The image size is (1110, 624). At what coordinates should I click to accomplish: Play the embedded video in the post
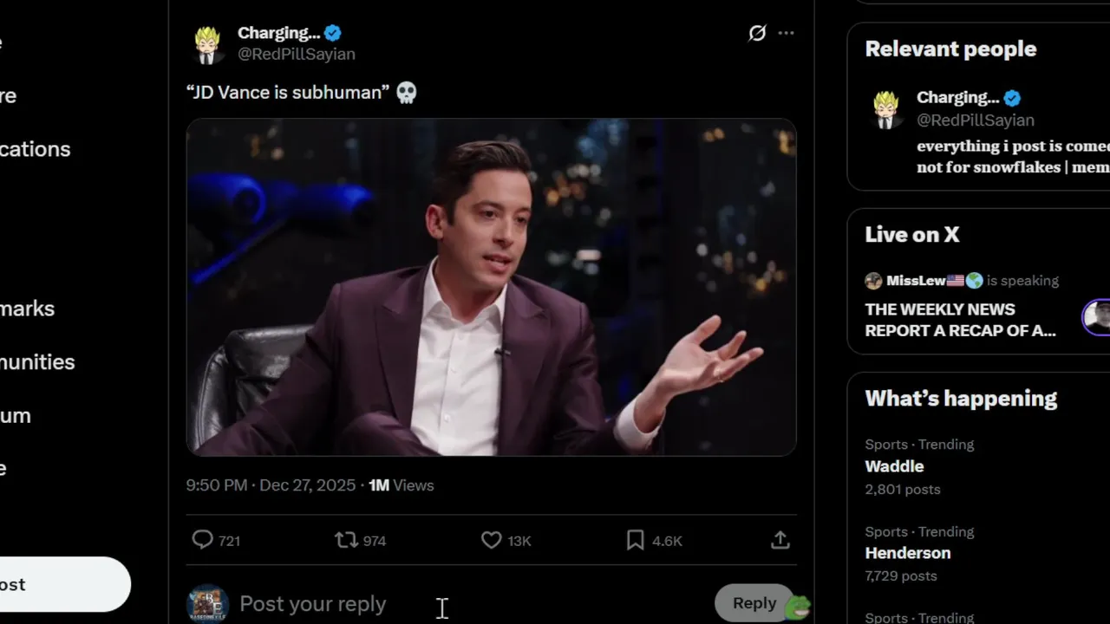coord(491,287)
